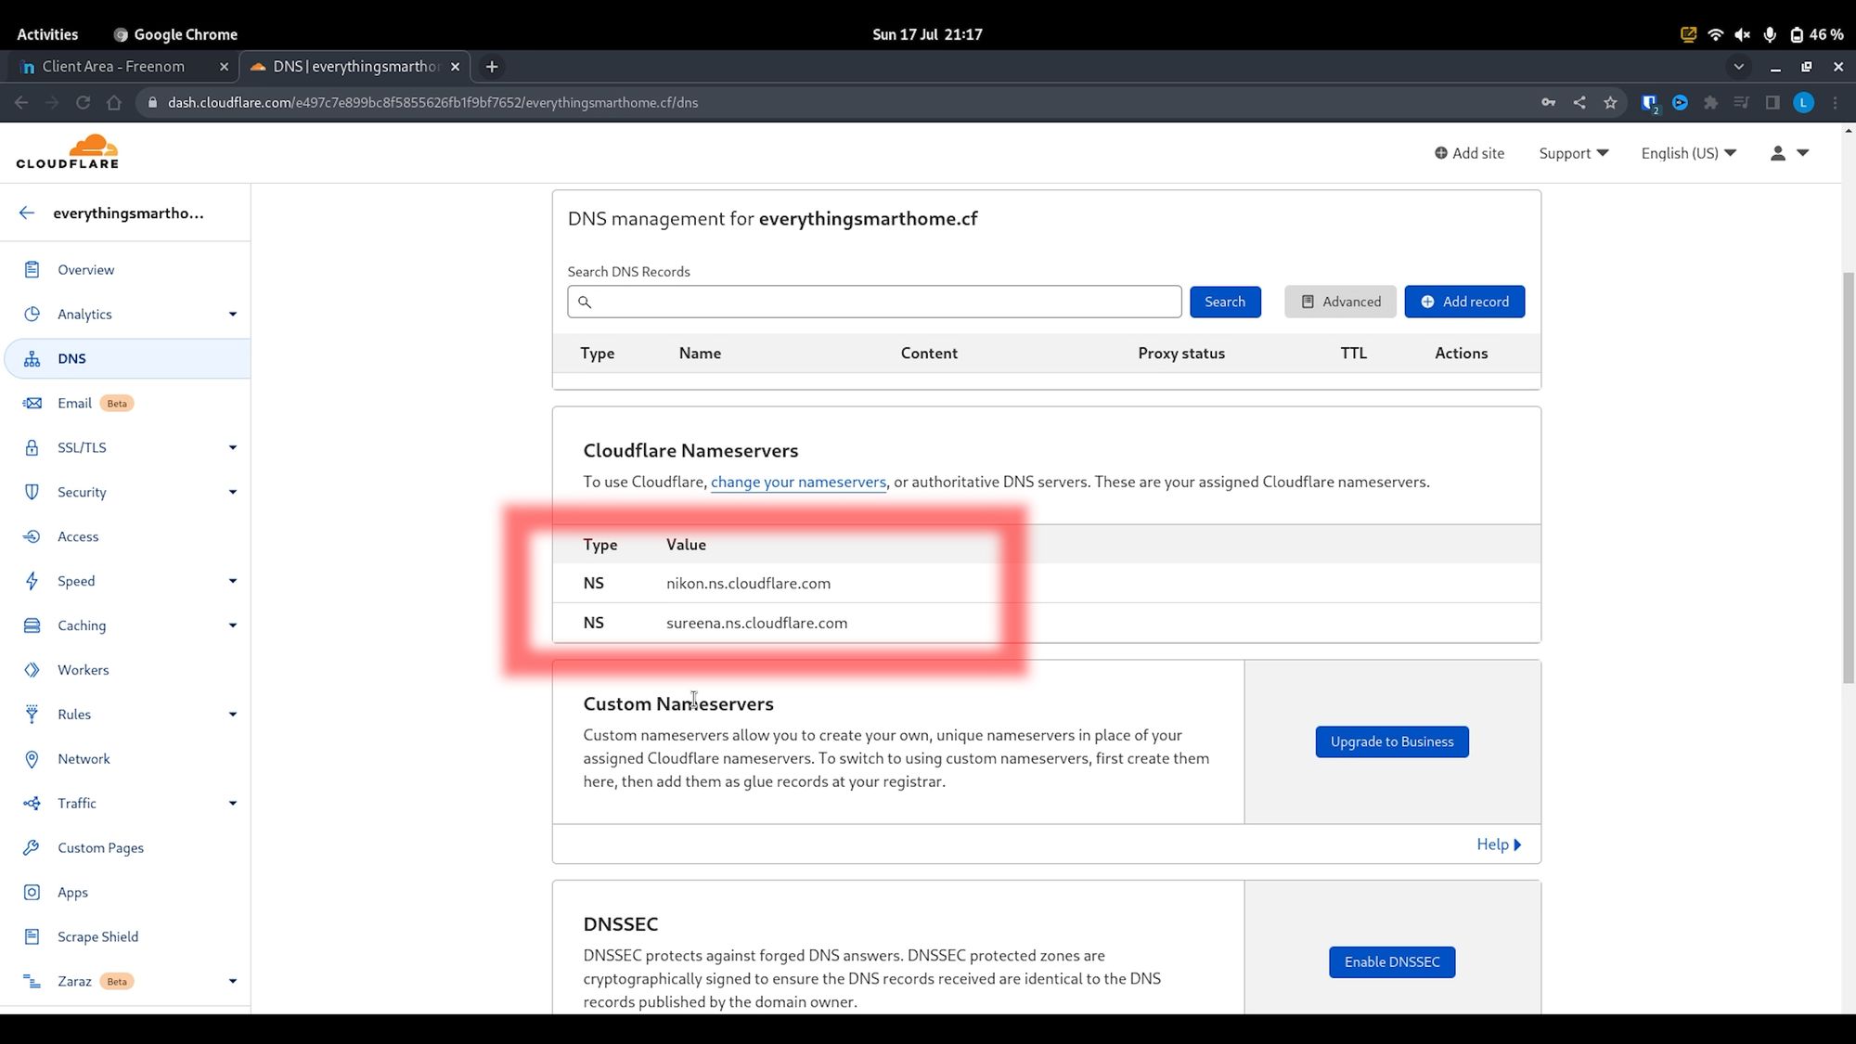Screen dimensions: 1856x1044
Task: Open Chrome extensions puzzle icon
Action: click(1710, 102)
